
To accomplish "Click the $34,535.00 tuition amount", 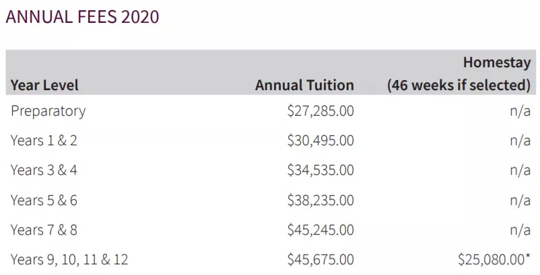I will 320,170.
